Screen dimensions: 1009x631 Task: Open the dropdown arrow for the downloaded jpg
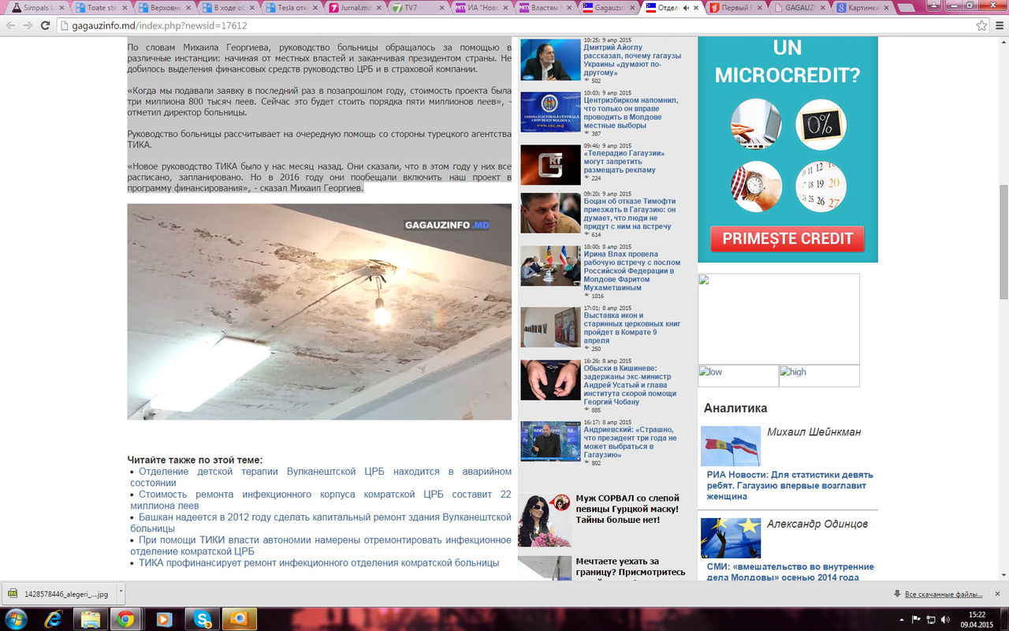[119, 593]
